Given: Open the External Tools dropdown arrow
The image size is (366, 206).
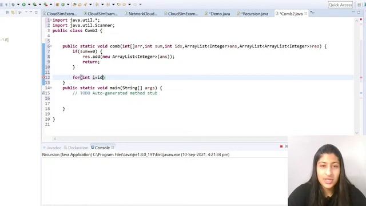Looking at the screenshot, I should 51,5.
